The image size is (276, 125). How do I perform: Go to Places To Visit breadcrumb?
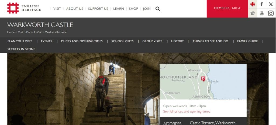point(34,32)
